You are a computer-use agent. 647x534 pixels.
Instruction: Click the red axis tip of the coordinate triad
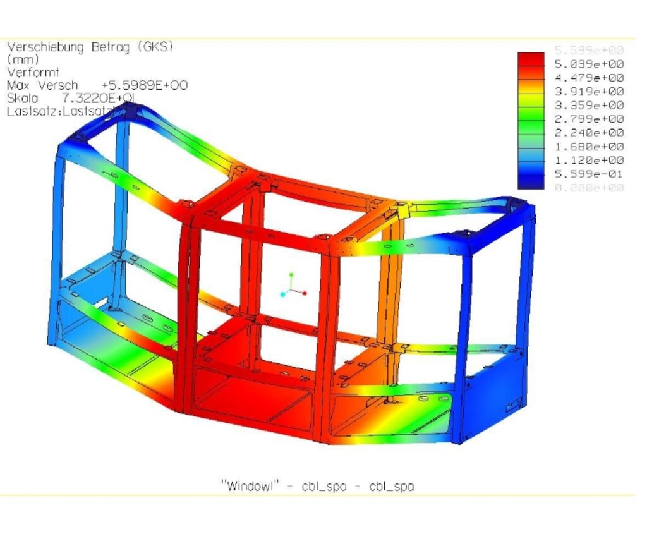(x=305, y=293)
